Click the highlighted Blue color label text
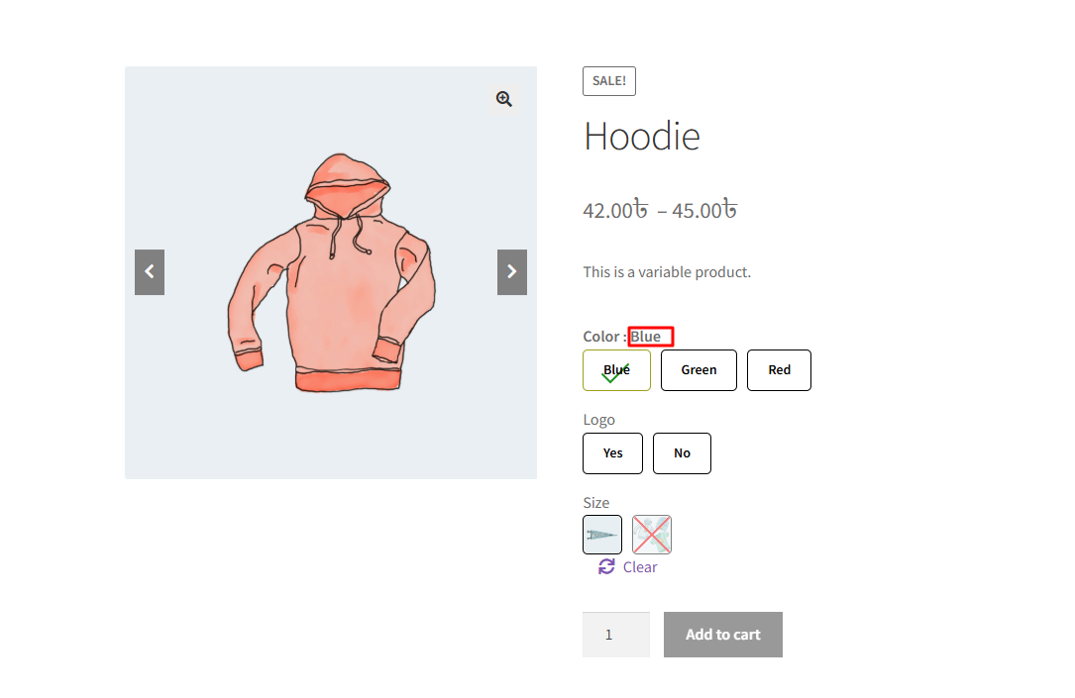This screenshot has height=698, width=1075. (646, 337)
